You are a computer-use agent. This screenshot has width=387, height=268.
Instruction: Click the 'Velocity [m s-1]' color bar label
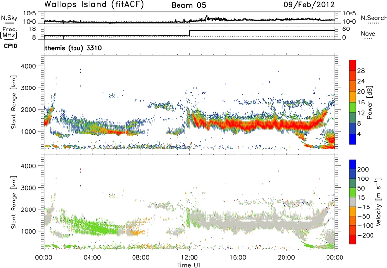pyautogui.click(x=378, y=202)
